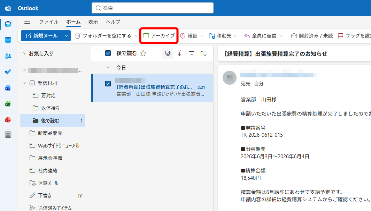This screenshot has height=211, width=371.
Task: Click the Outlook logo icon in header
Action: tap(8, 8)
